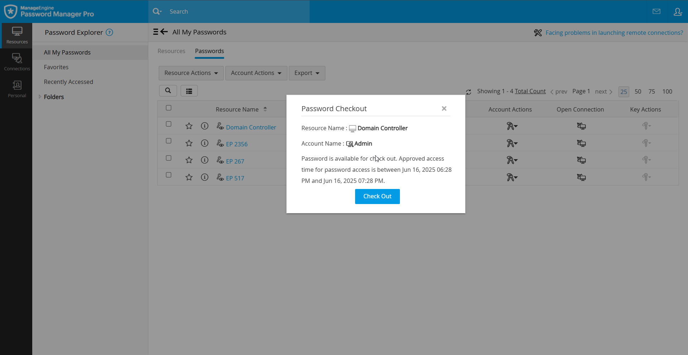Click the Check Out button
This screenshot has height=355, width=688.
pyautogui.click(x=377, y=197)
